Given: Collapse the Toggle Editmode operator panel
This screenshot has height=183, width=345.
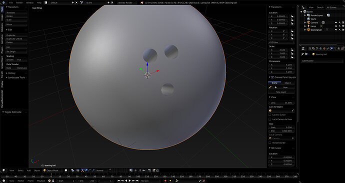Looking at the screenshot, I should [3, 112].
